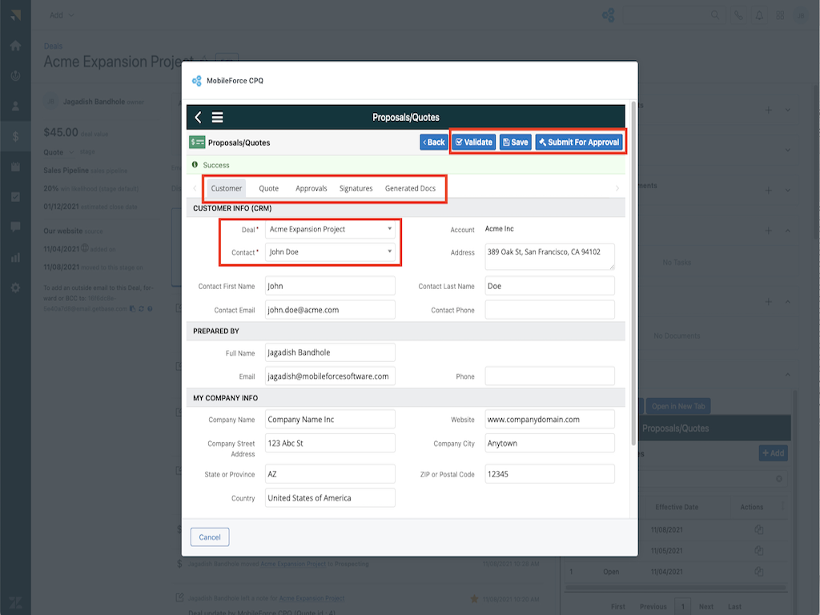Save the proposal with Save button
This screenshot has height=615, width=820.
pyautogui.click(x=516, y=142)
